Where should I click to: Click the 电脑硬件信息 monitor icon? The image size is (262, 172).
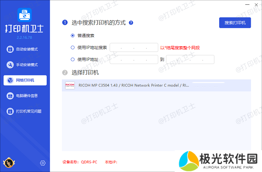(10, 96)
